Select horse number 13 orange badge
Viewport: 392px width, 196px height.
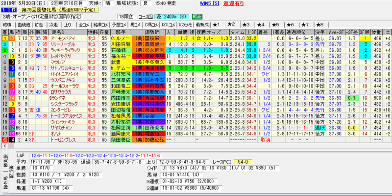12,39
